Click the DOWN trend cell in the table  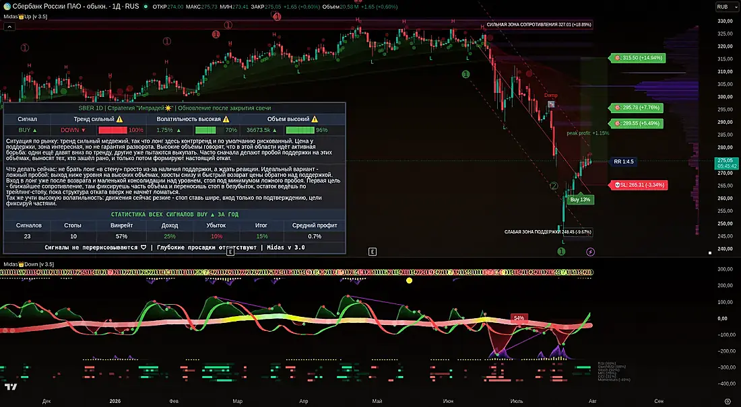point(73,130)
